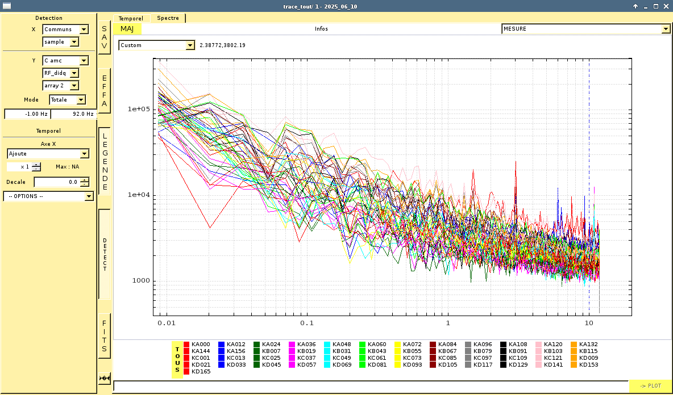Switch to the Temporel tab
Screen dimensions: 673x395
[131, 18]
